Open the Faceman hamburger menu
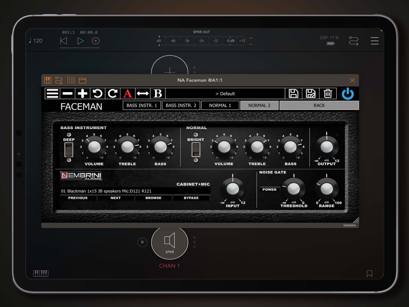The height and width of the screenshot is (307, 409). coord(52,93)
